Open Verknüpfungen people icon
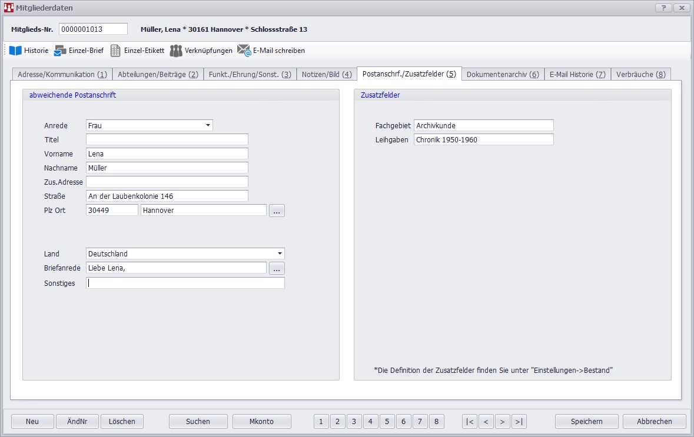The height and width of the screenshot is (437, 694). [x=176, y=51]
